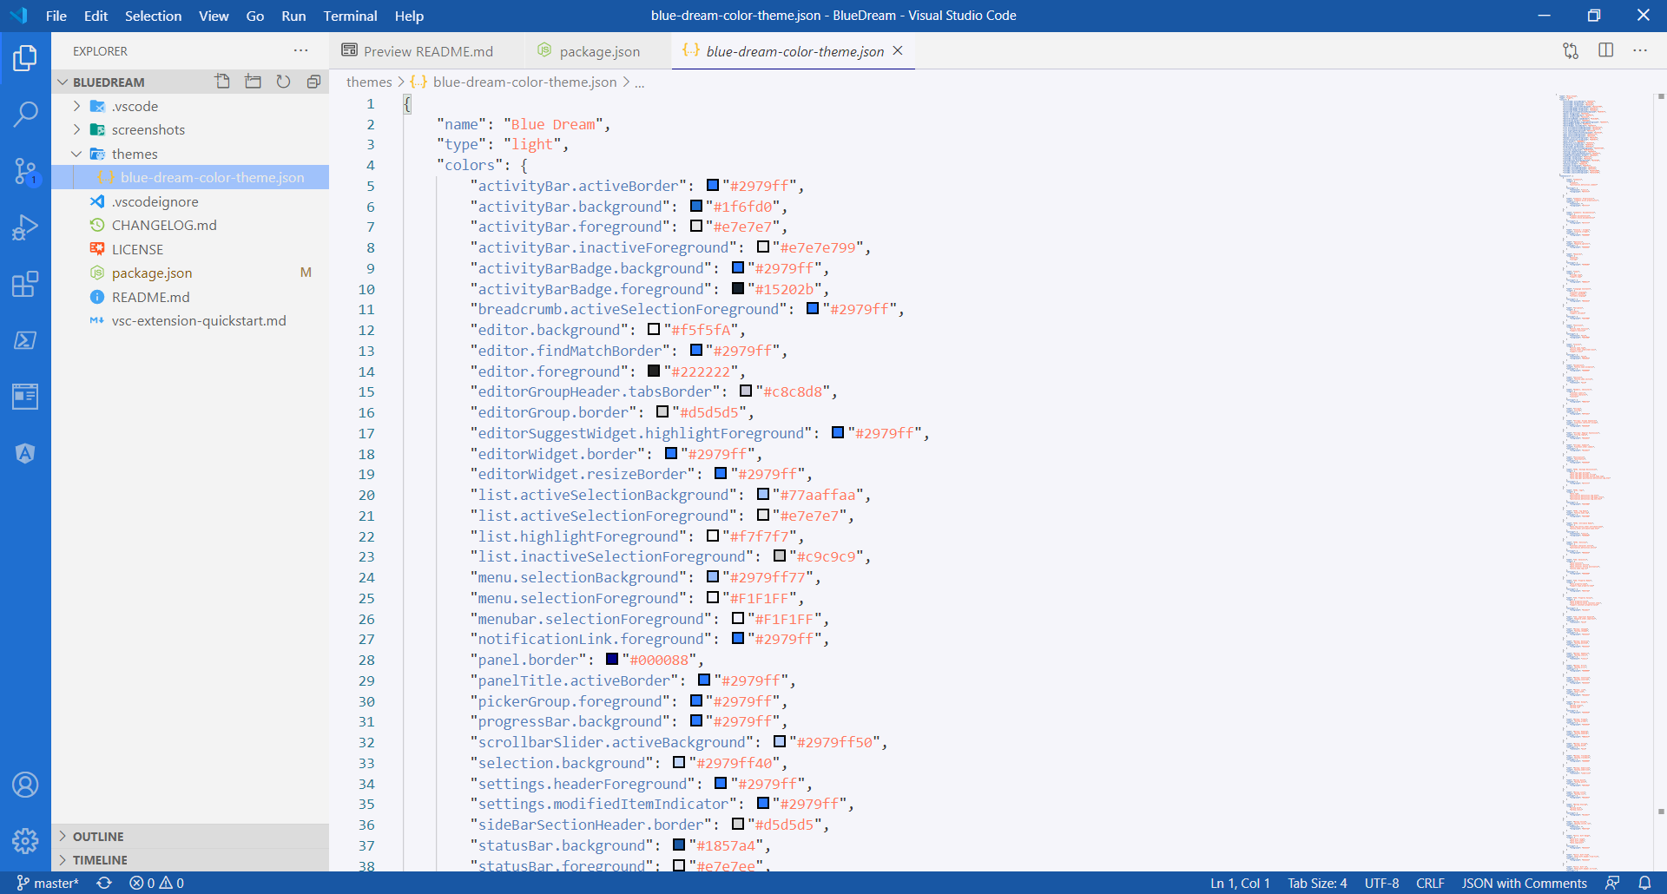
Task: Open errors and warnings problems indicator
Action: [156, 883]
